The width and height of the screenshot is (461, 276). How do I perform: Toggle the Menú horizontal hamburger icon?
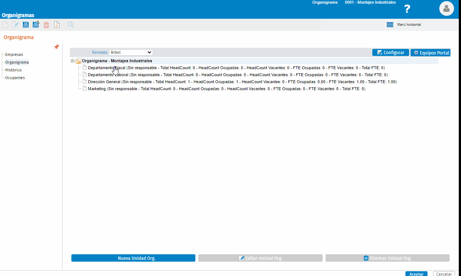[390, 25]
